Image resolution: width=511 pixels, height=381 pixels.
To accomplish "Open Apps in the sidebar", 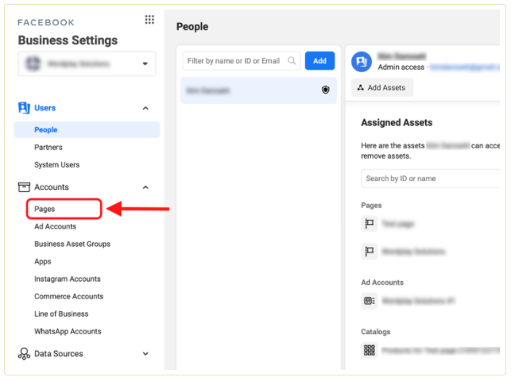I will tap(43, 262).
